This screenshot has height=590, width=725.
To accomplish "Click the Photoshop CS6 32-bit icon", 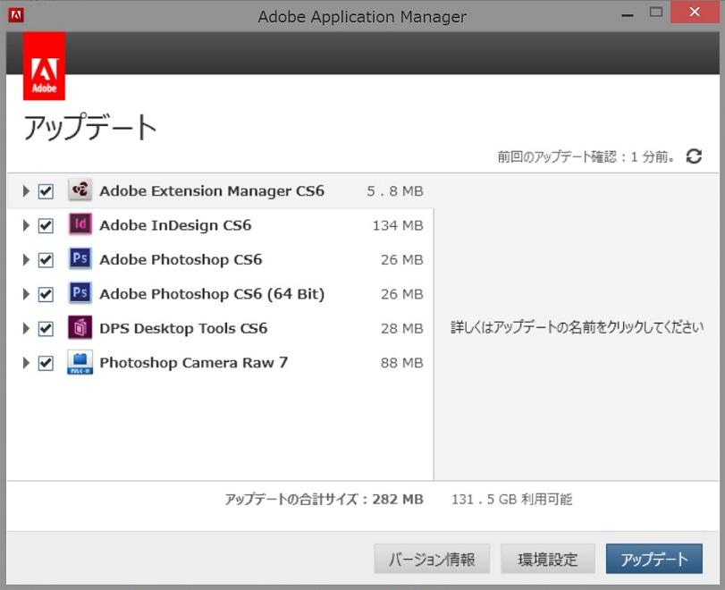I will tap(80, 259).
